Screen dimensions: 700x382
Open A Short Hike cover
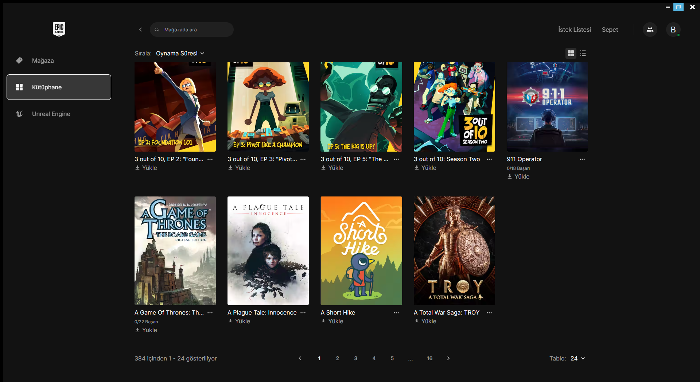(361, 251)
